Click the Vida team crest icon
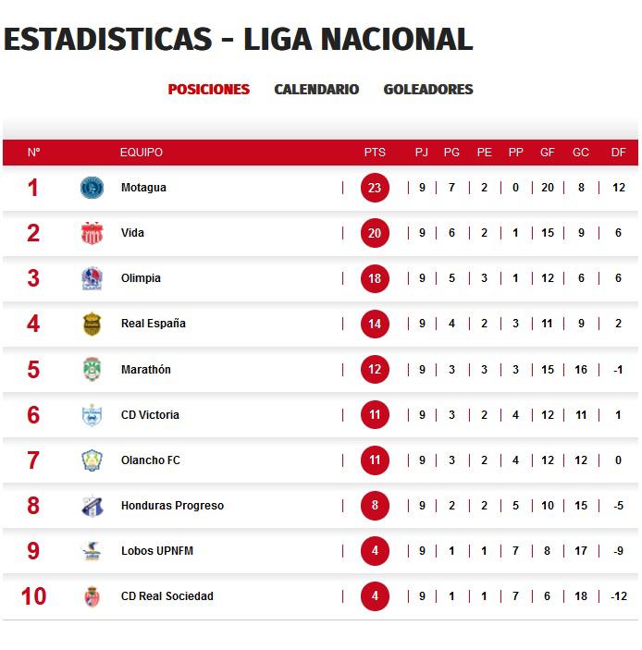This screenshot has width=642, height=650. [92, 233]
